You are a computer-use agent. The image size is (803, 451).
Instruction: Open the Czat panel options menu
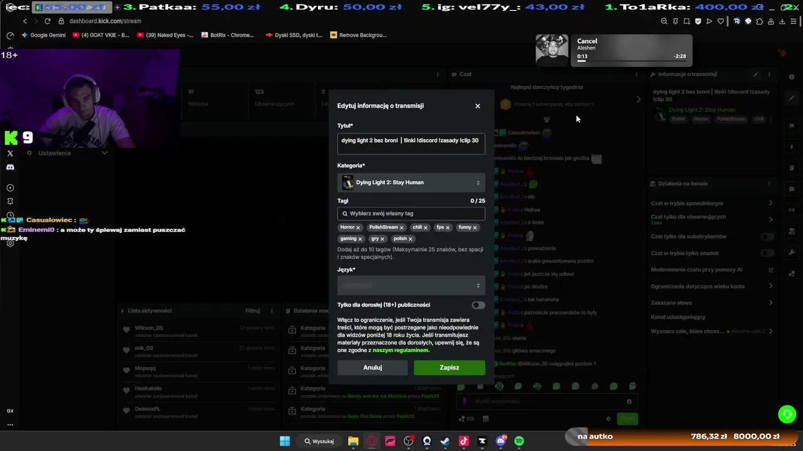(636, 74)
